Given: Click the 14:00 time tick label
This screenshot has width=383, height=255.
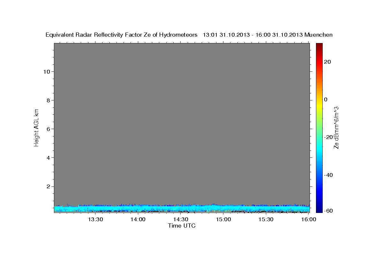Looking at the screenshot, I should (x=138, y=219).
